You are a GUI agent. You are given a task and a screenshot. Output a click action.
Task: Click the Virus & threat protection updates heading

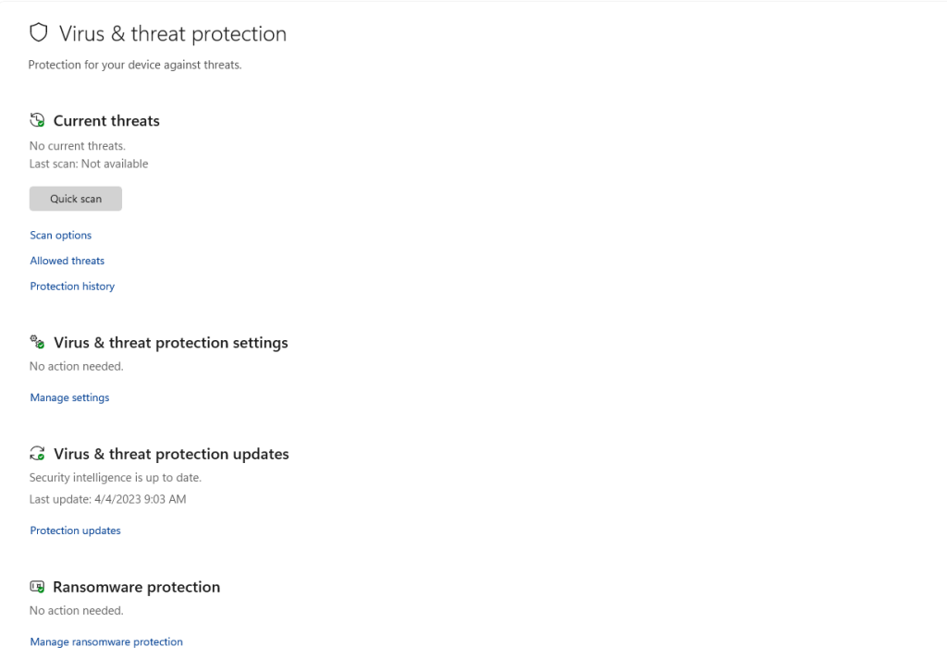coord(171,454)
